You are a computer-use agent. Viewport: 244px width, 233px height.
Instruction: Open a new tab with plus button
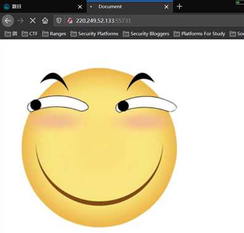(179, 7)
